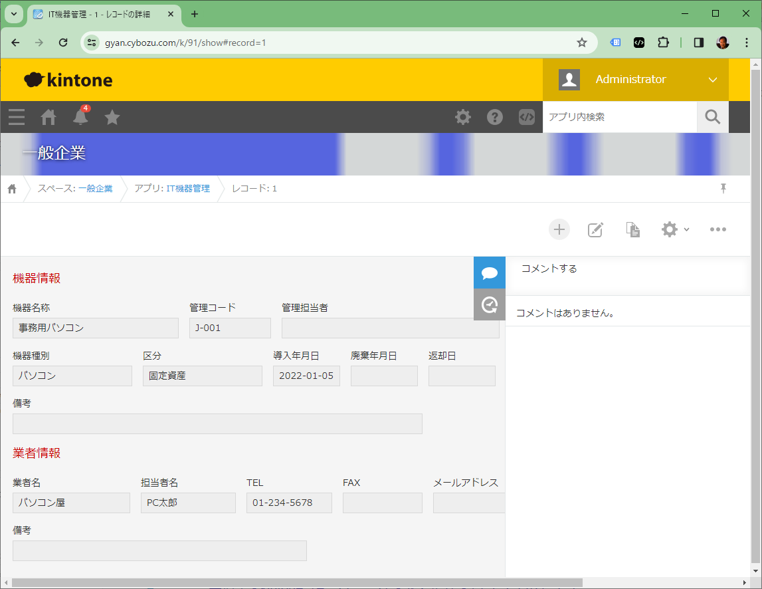This screenshot has height=589, width=762.
Task: Toggle the browser side panel button
Action: coord(698,43)
